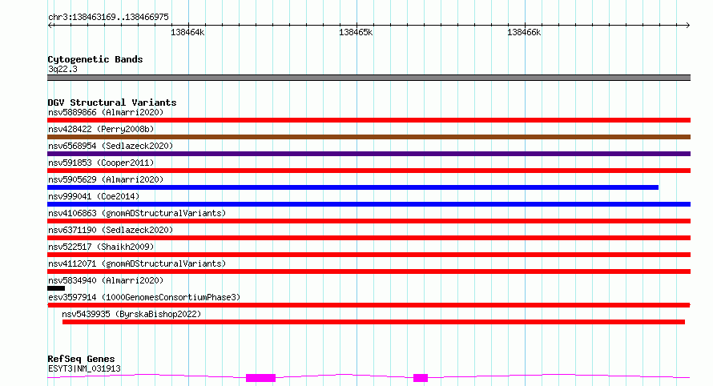
Task: Open the Cytogenetic Bands track title
Action: tap(95, 59)
